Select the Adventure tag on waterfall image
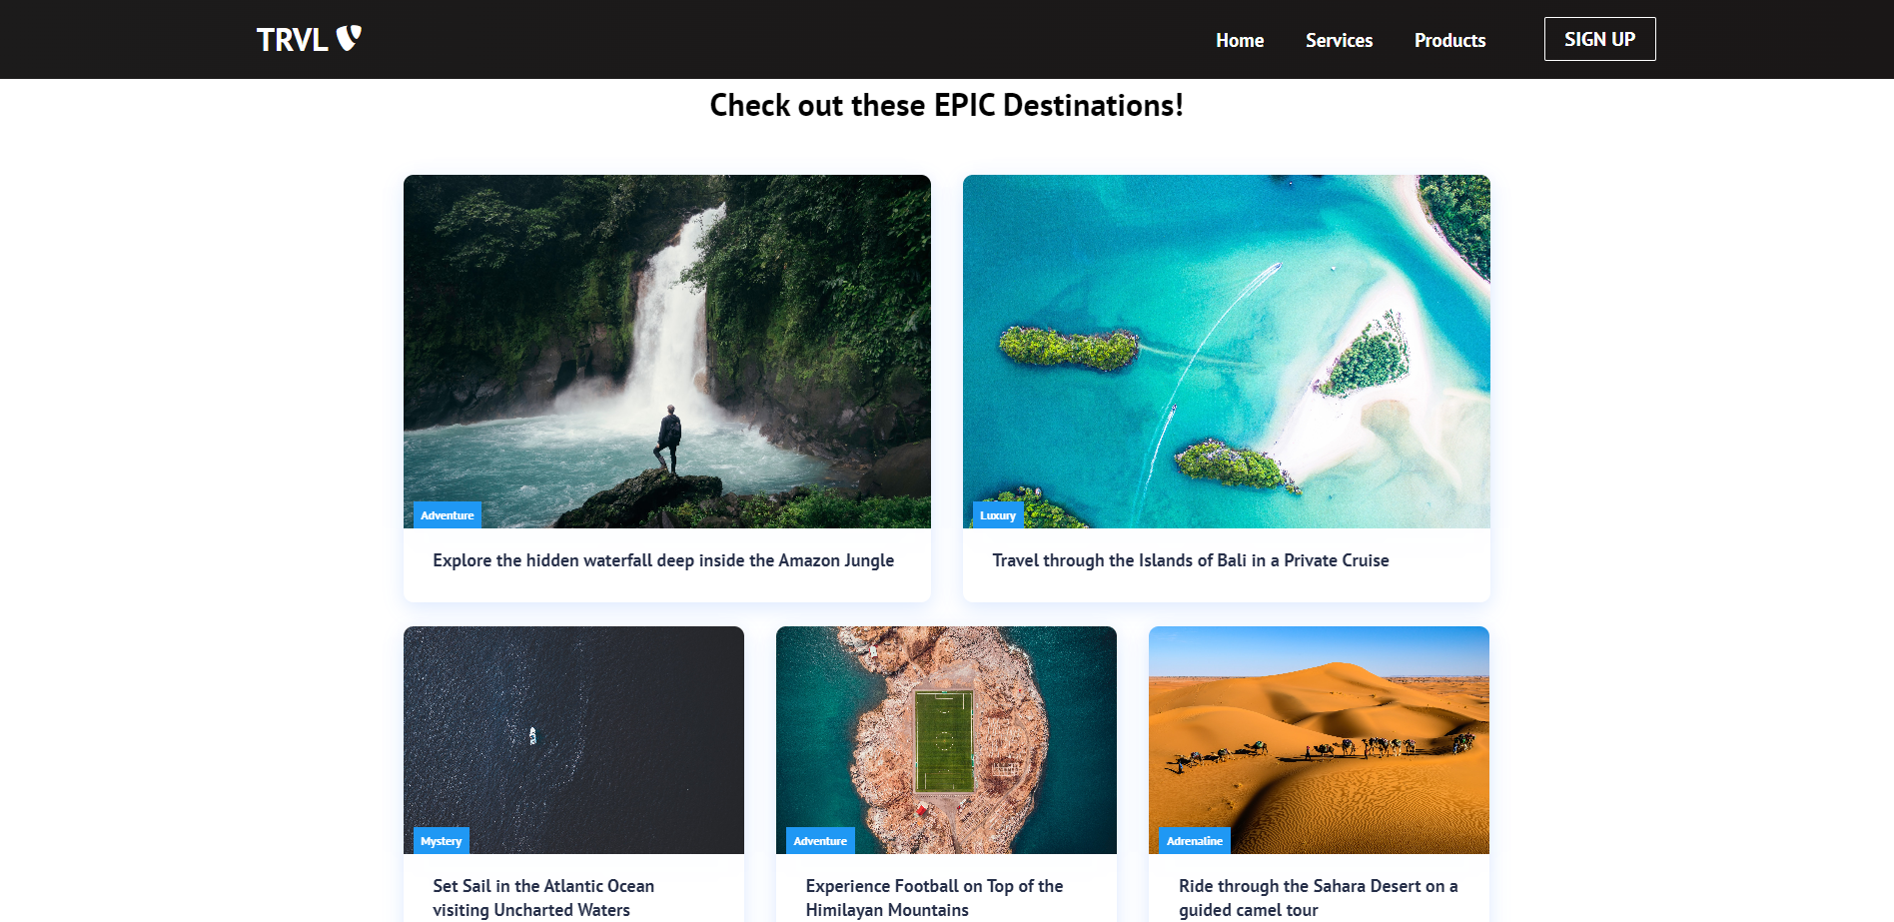The height and width of the screenshot is (922, 1894). (x=448, y=515)
